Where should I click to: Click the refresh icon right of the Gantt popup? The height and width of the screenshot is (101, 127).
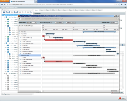(x=123, y=45)
